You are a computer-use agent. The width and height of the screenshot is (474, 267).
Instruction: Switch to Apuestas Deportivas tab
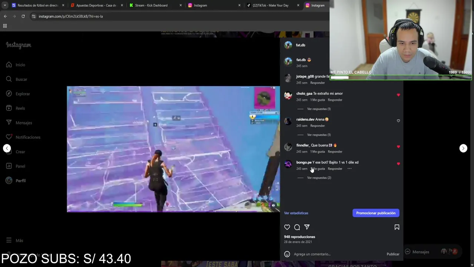pyautogui.click(x=96, y=5)
